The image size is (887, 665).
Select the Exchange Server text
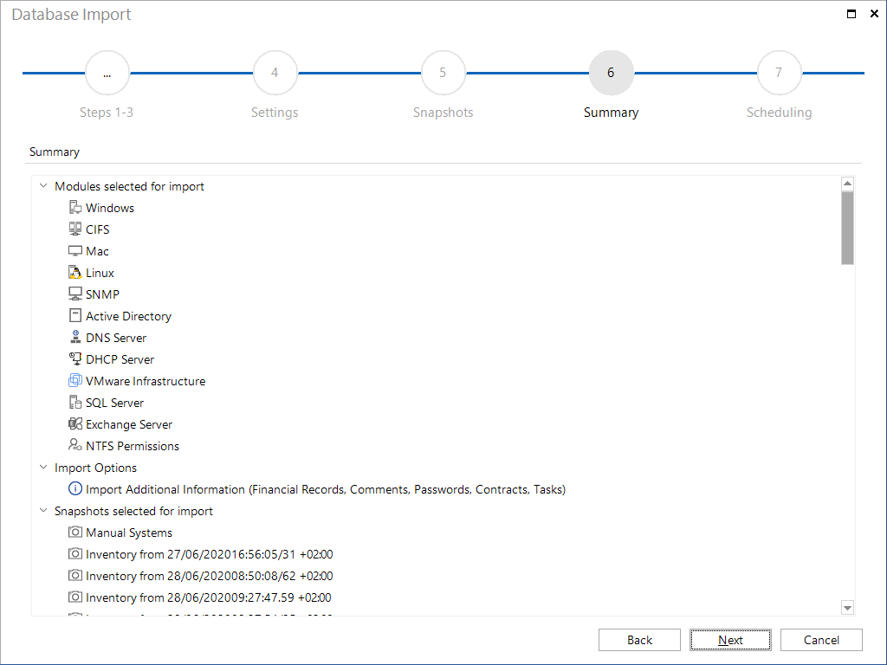click(x=129, y=424)
